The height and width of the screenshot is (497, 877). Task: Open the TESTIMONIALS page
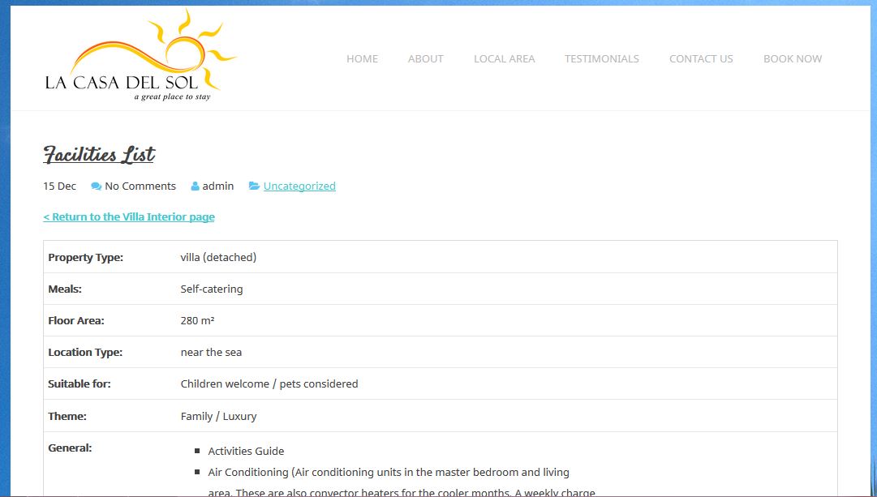(602, 58)
